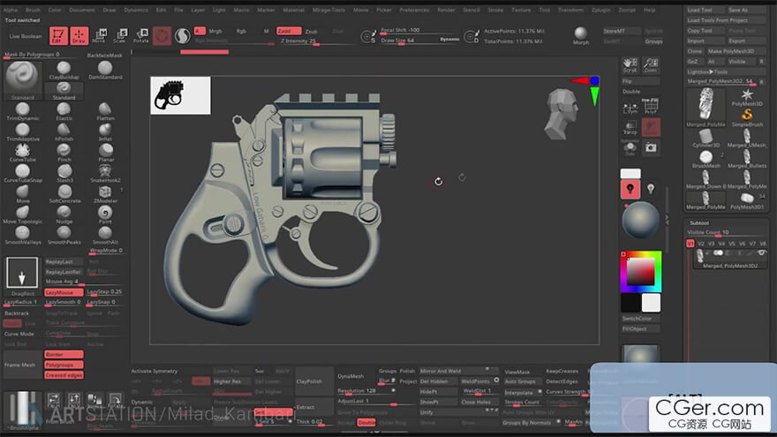The height and width of the screenshot is (437, 777).
Task: Pick the ZModeler brush
Action: [x=105, y=191]
